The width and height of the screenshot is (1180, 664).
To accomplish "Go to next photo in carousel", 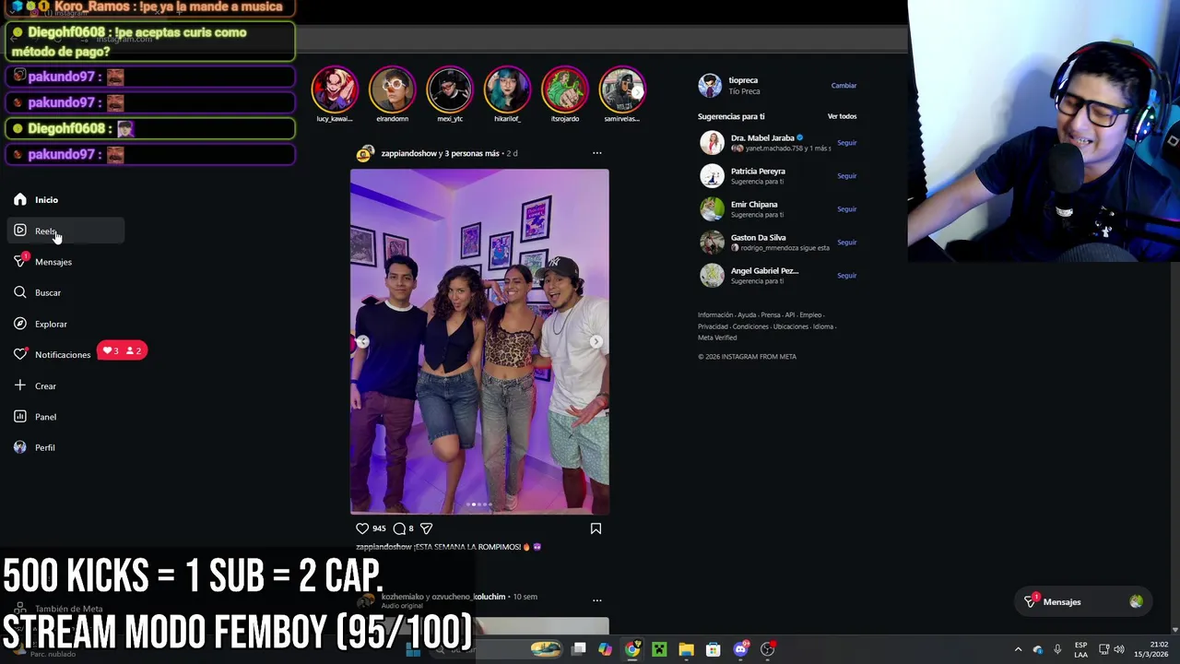I will coord(596,342).
